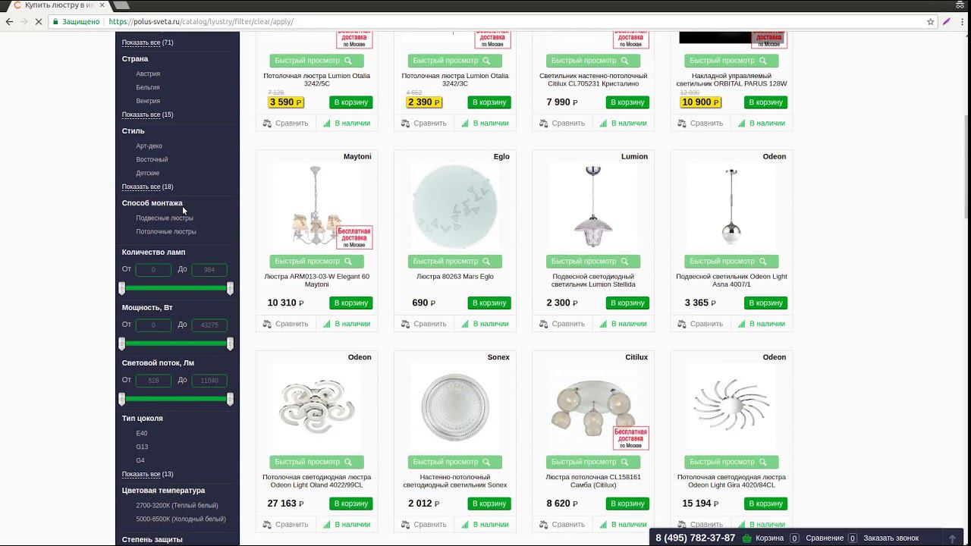Open Сравнение in the bottom bar
This screenshot has height=546, width=971.
pyautogui.click(x=825, y=538)
